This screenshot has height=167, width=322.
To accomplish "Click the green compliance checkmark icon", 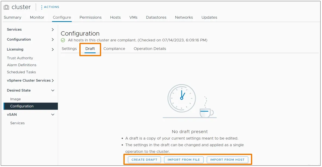I will 63,40.
